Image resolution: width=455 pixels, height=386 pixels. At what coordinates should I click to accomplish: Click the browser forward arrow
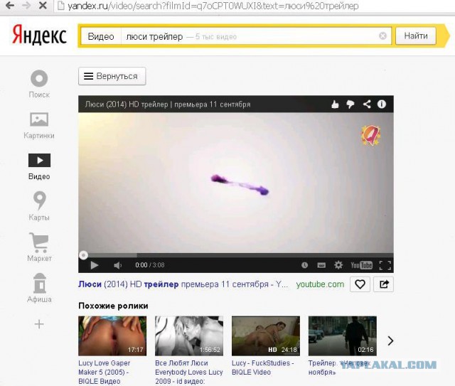(x=26, y=5)
